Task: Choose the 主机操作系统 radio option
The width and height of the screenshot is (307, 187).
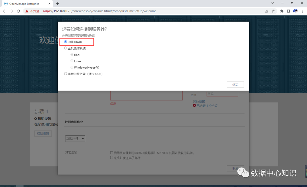Action: (x=66, y=48)
